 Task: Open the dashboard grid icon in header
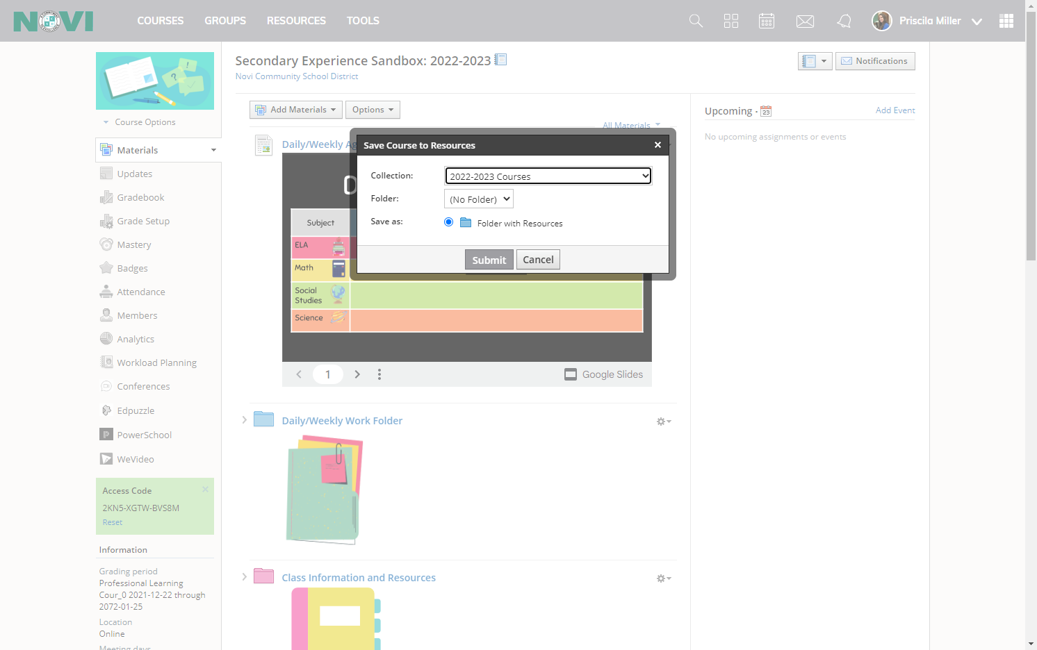[x=731, y=21]
